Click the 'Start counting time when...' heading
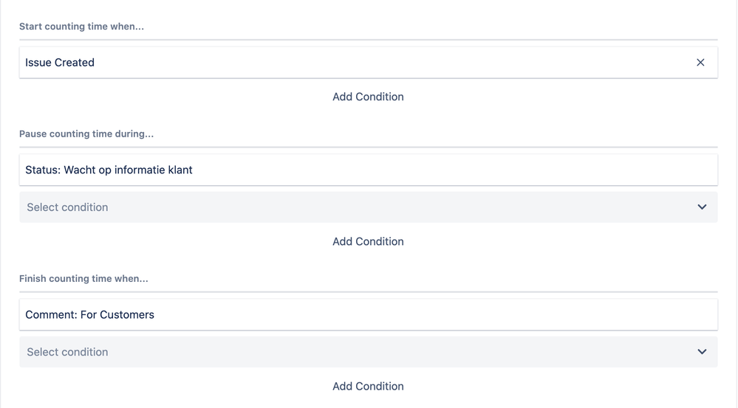Viewport: 738px width, 408px height. click(81, 27)
